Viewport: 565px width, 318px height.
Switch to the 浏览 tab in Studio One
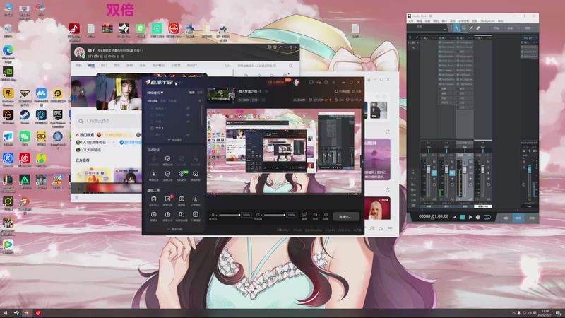click(532, 218)
